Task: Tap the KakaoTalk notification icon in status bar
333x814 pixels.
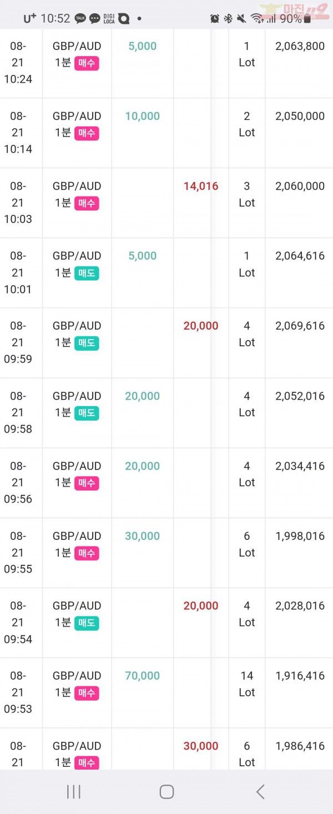Action: coord(80,18)
